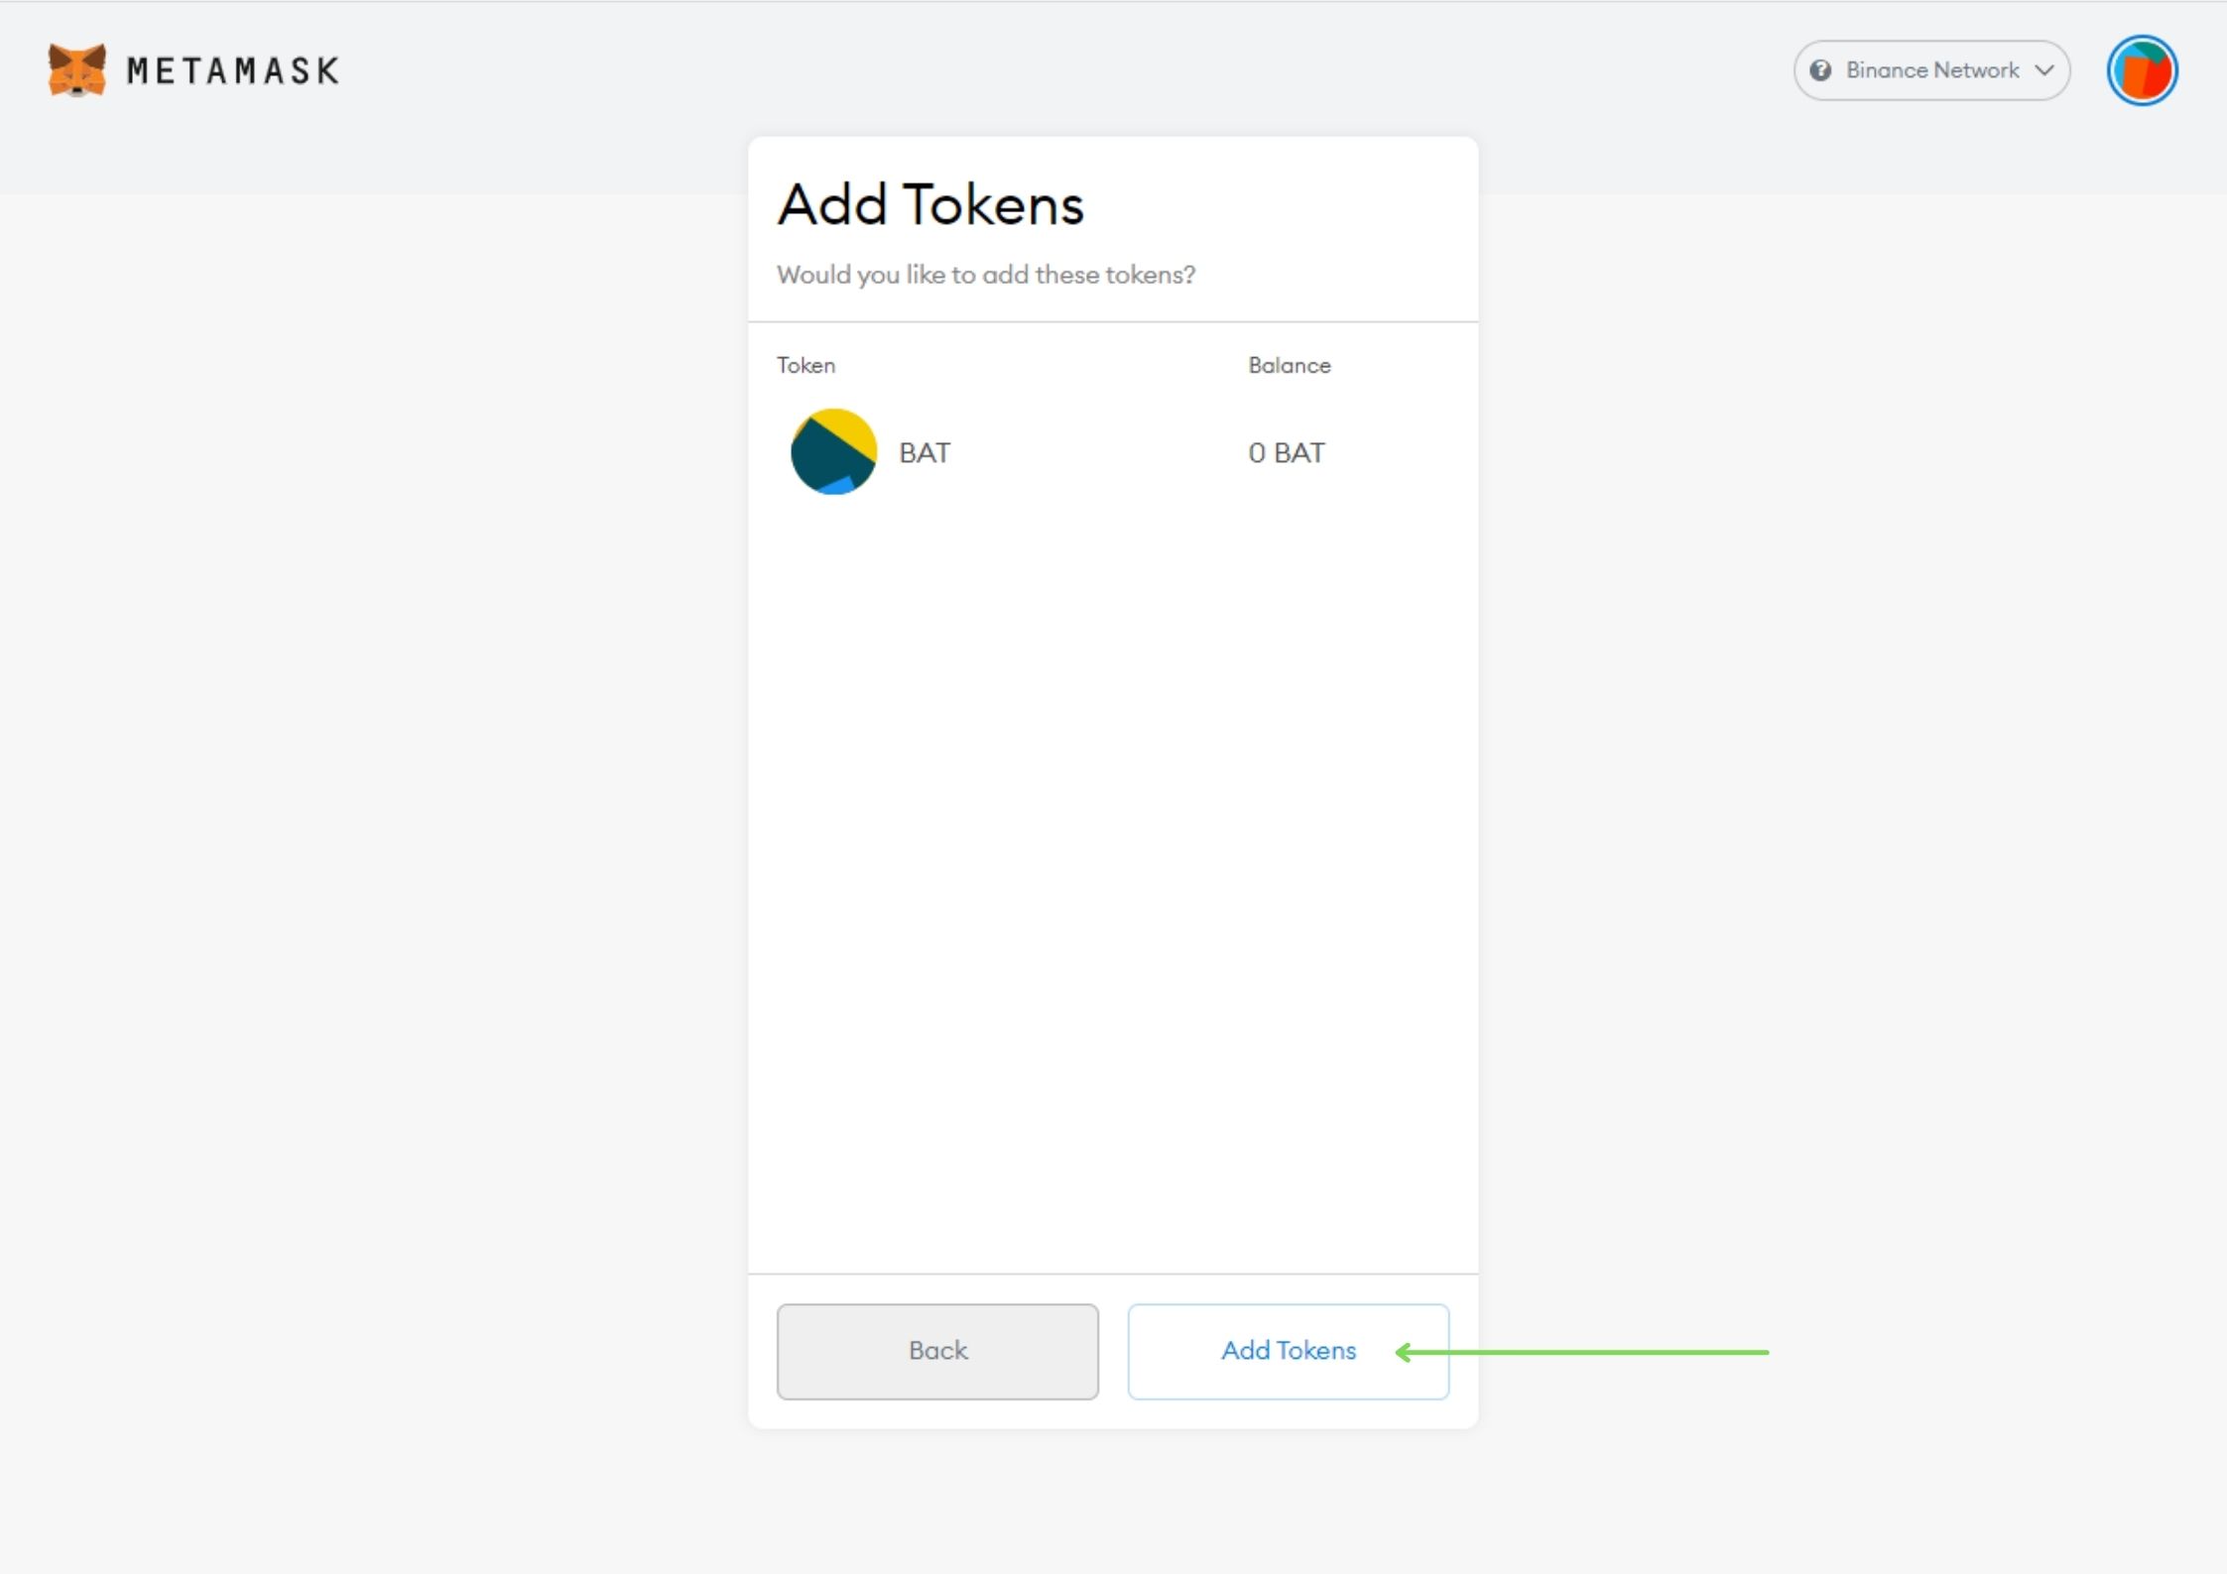Open the account avatar menu
Viewport: 2227px width, 1574px height.
pos(2142,70)
